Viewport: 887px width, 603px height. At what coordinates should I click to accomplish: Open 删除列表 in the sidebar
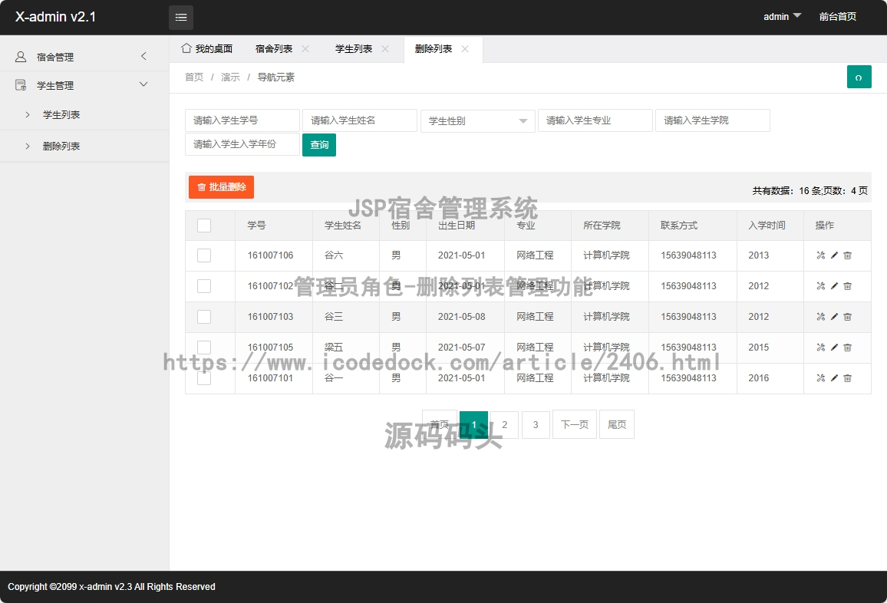[61, 146]
